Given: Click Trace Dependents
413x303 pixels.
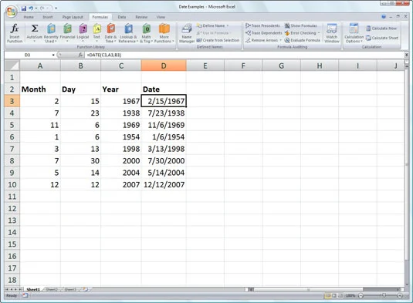Looking at the screenshot, I should point(263,33).
